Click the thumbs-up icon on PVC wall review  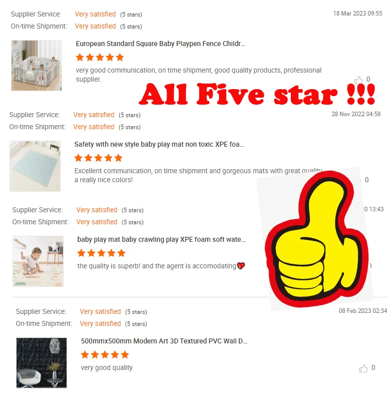coord(363,368)
